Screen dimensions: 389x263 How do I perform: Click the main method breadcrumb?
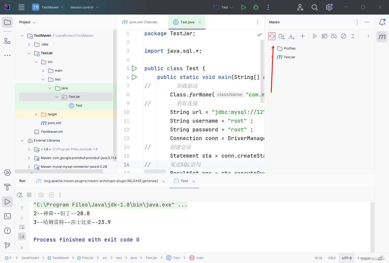197,258
